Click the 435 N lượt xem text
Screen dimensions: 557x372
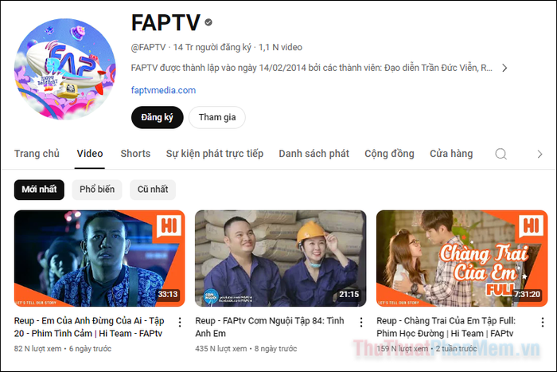(x=221, y=349)
